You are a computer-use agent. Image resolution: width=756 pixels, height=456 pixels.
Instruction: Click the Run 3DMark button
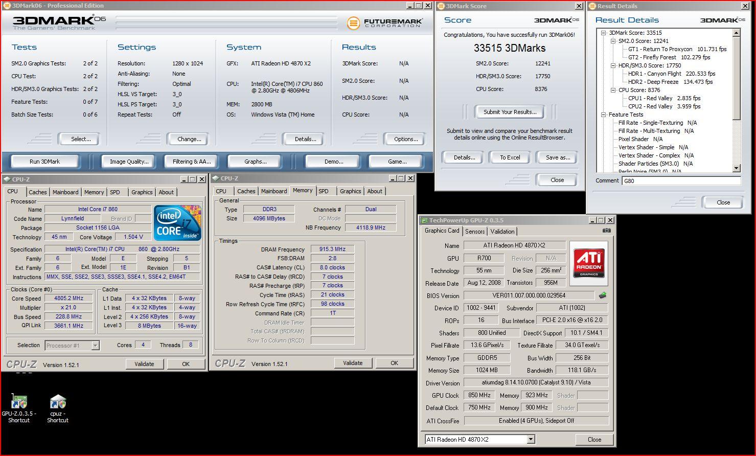point(44,162)
